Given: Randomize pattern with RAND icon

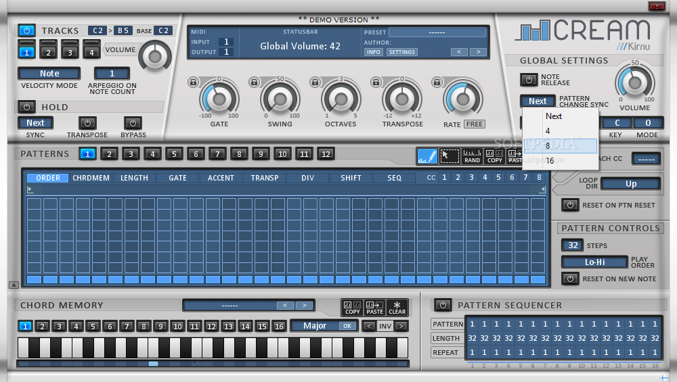Looking at the screenshot, I should point(472,156).
